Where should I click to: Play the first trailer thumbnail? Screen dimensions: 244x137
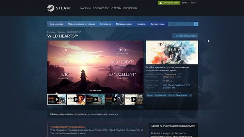57,99
